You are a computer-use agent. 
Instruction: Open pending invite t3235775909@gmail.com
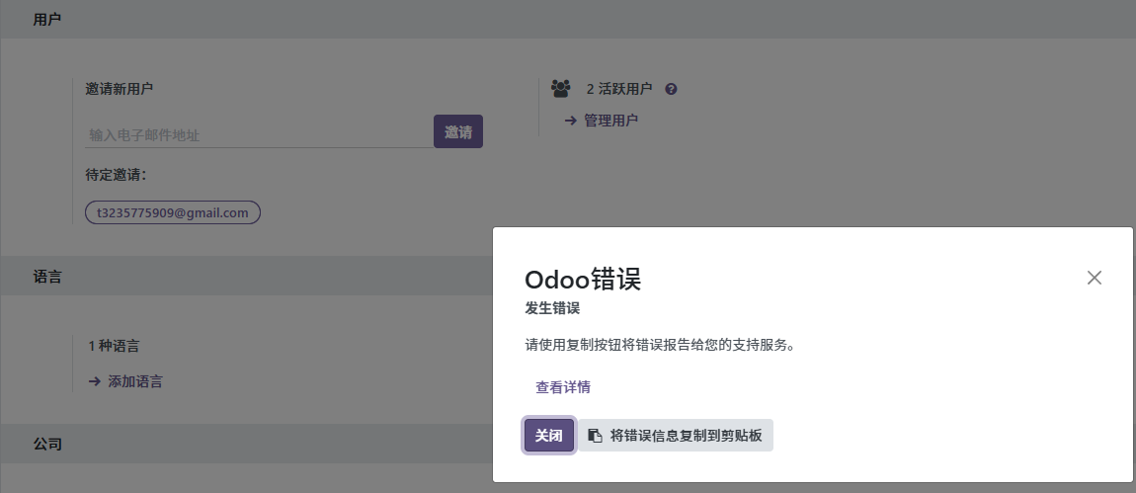[173, 212]
